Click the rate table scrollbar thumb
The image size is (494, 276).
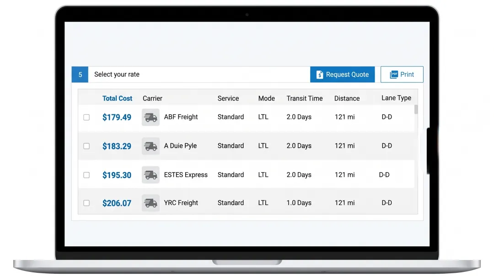tap(416, 109)
